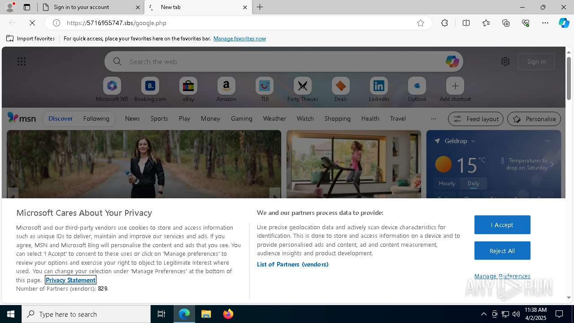Focus the Search the web box
The height and width of the screenshot is (323, 574).
click(x=284, y=61)
